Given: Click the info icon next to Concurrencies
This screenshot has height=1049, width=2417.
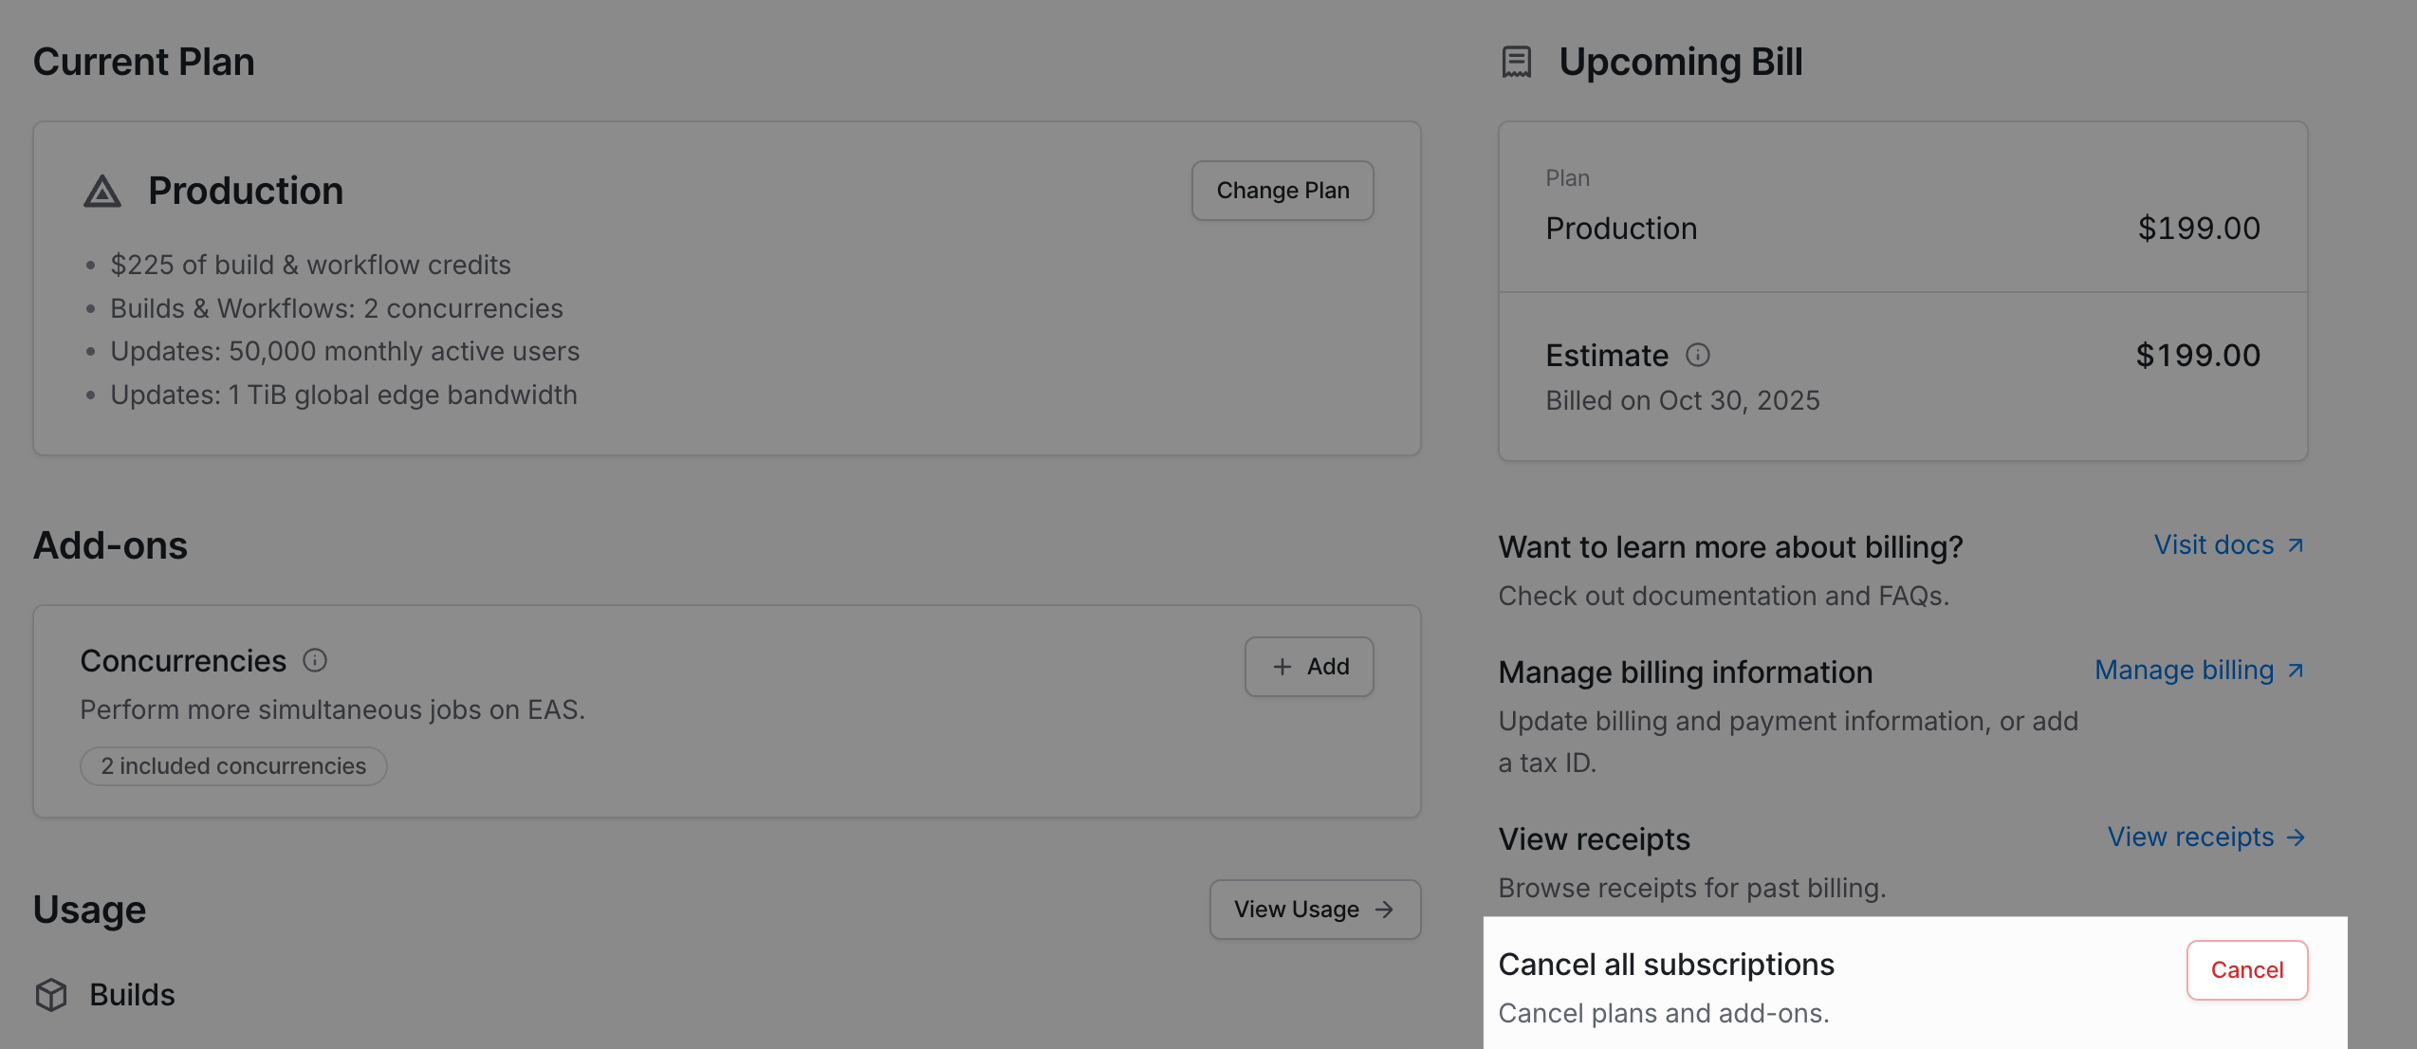Looking at the screenshot, I should click(x=316, y=660).
